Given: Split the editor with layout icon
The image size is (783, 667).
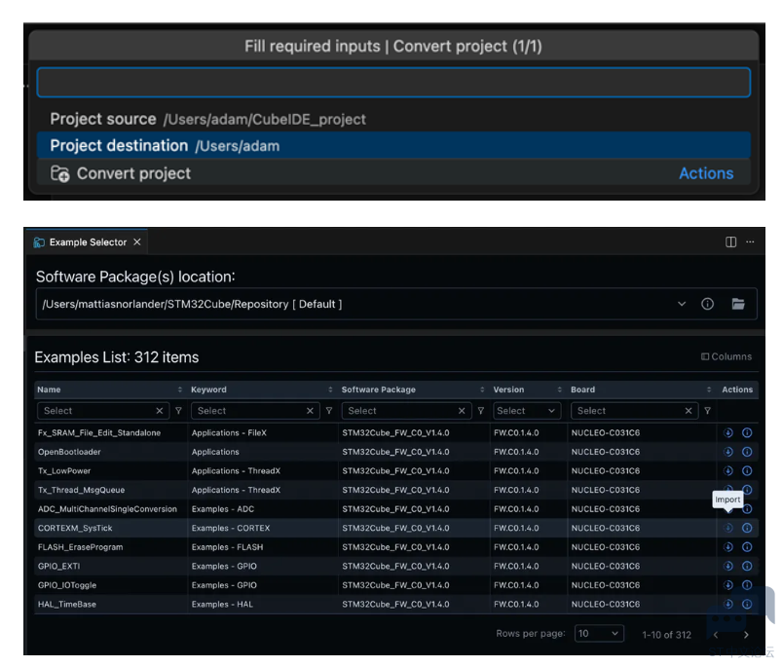Looking at the screenshot, I should click(x=731, y=242).
